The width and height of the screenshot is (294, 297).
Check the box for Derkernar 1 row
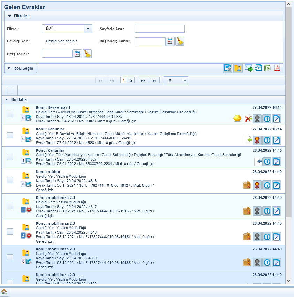[x=10, y=114]
